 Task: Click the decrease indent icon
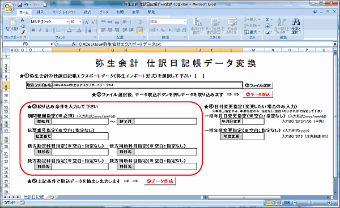point(125,30)
